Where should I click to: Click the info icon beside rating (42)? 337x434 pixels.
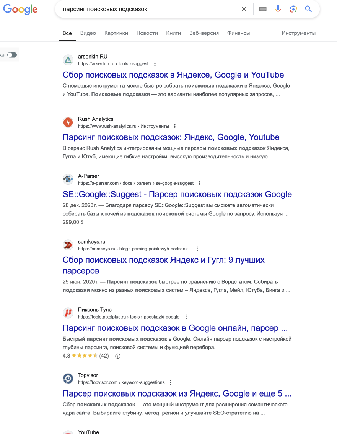click(118, 356)
